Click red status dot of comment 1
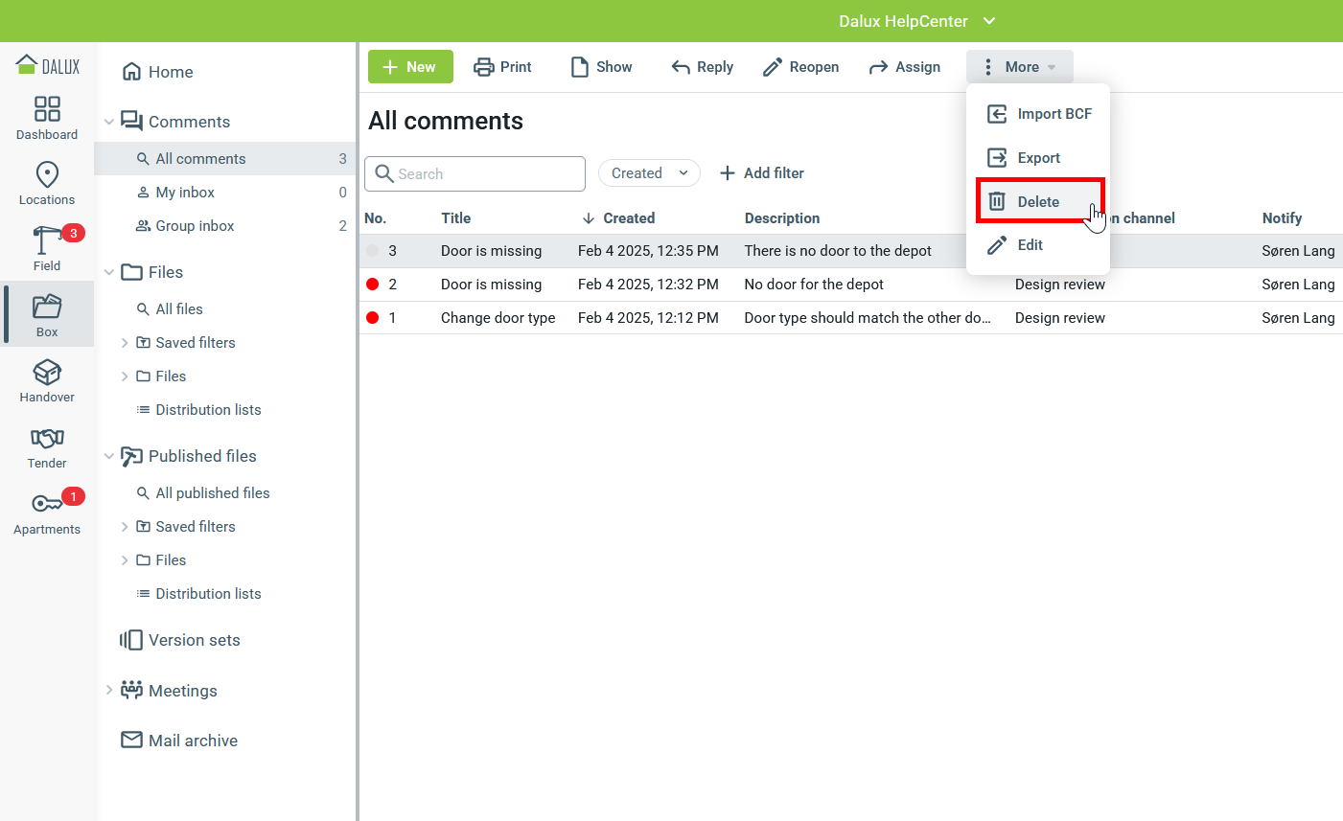The height and width of the screenshot is (821, 1343). pos(373,318)
